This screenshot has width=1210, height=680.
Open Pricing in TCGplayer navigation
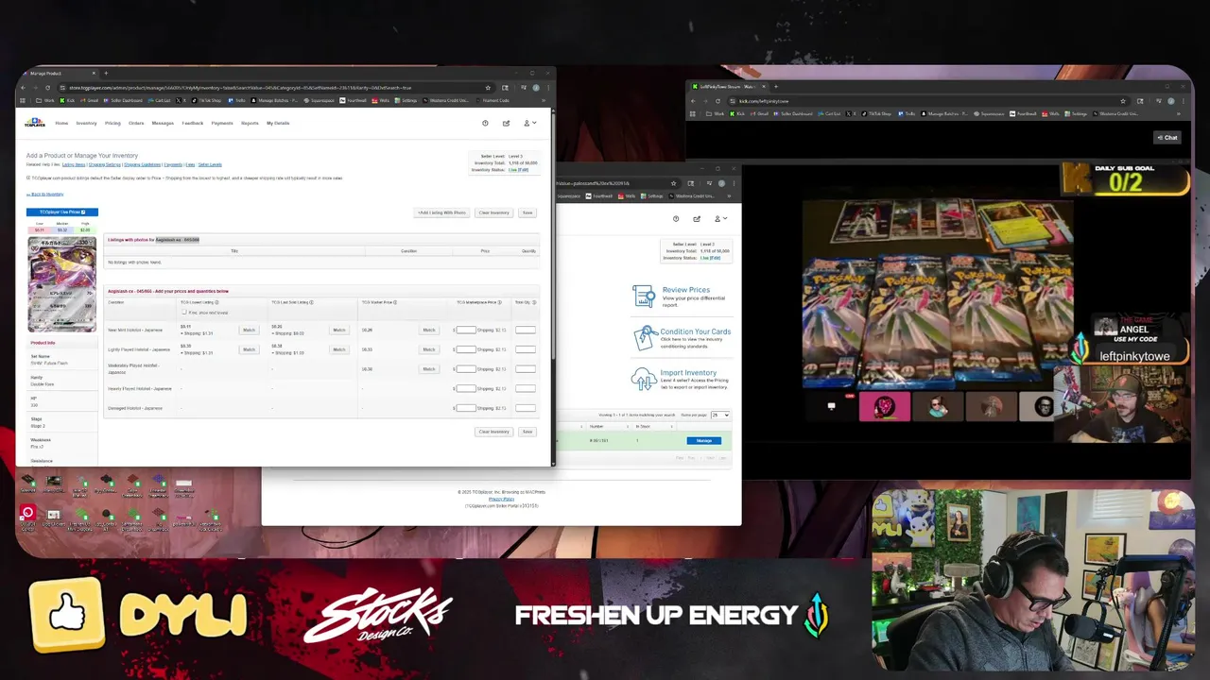pyautogui.click(x=112, y=123)
